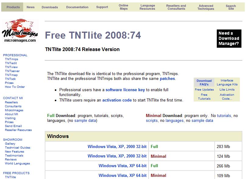Download Windows 64-bit Full version, 266 Mb
Image resolution: width=246 pixels, height=179 pixels.
click(x=122, y=166)
